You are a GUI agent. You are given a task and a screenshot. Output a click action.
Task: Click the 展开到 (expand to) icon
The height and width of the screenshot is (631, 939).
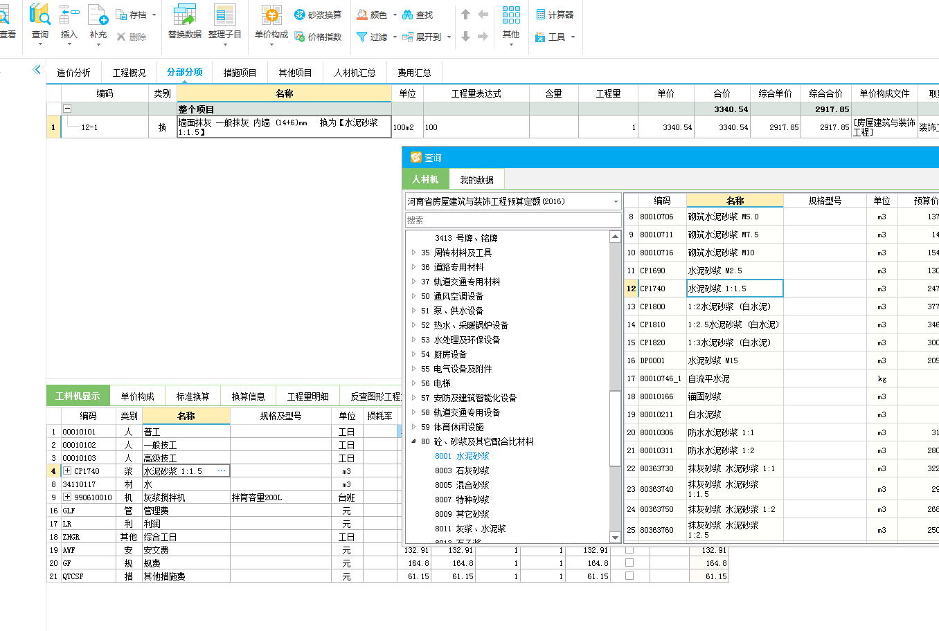pos(408,37)
